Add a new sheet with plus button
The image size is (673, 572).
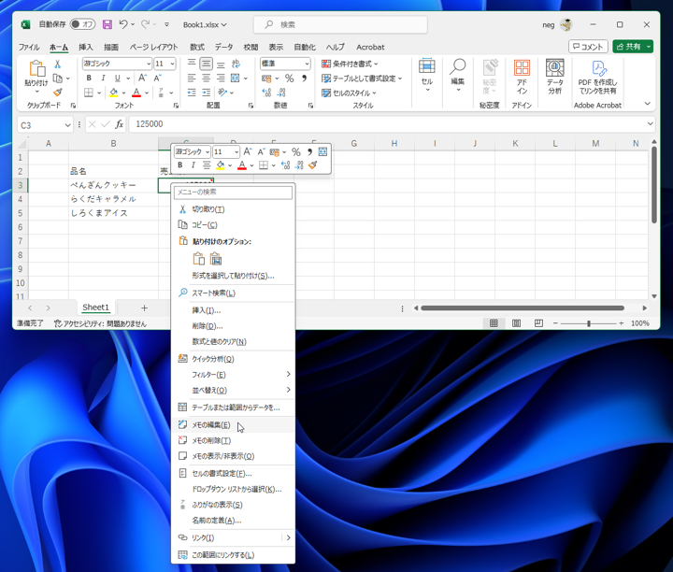144,307
